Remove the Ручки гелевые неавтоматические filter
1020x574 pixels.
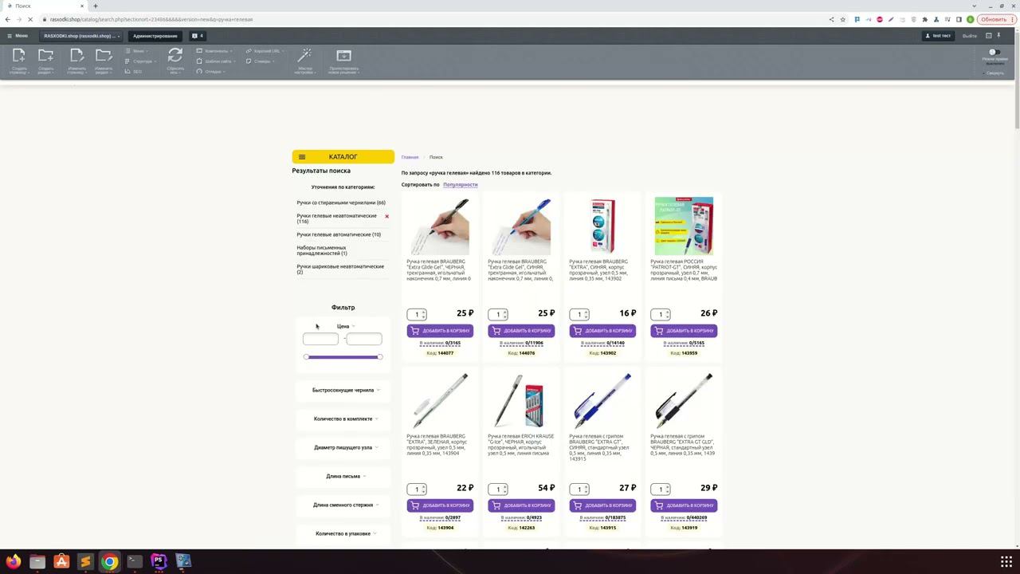[x=387, y=216]
